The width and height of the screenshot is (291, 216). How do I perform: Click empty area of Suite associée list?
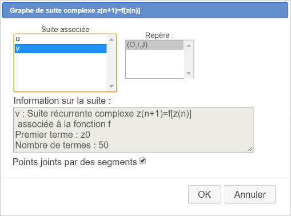coord(61,72)
